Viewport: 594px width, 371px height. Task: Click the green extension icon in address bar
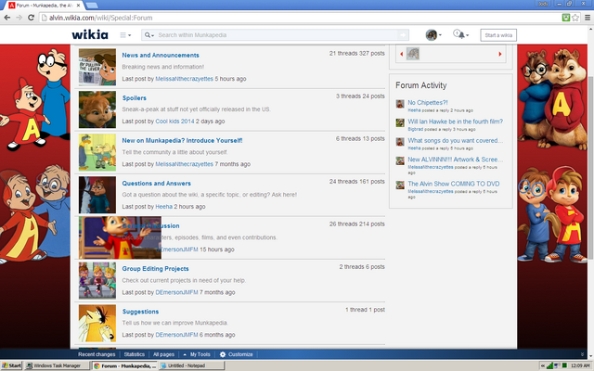point(566,18)
